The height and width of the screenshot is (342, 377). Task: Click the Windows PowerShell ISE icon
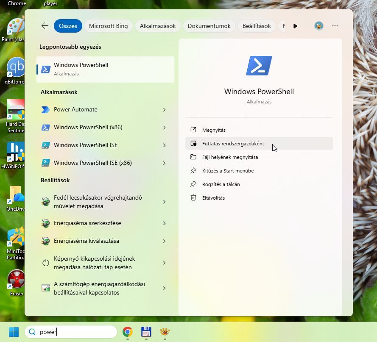pos(46,145)
